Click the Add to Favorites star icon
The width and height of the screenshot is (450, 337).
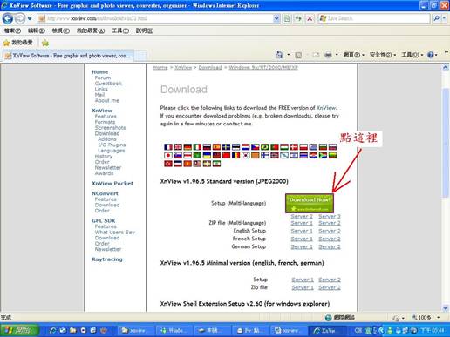[45, 43]
